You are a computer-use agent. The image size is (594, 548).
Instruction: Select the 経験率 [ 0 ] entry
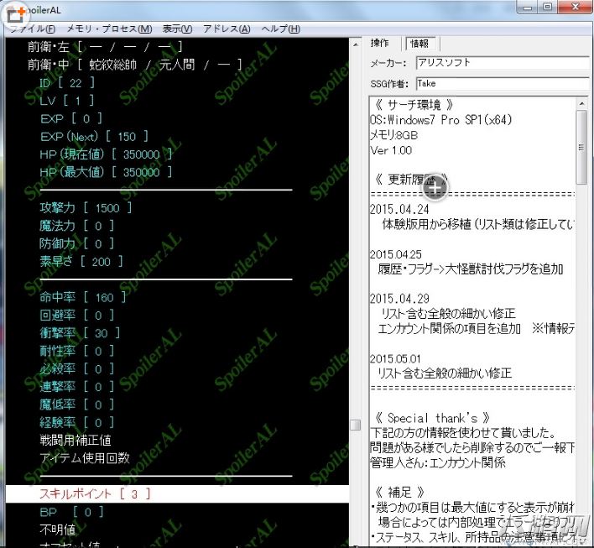click(x=76, y=422)
